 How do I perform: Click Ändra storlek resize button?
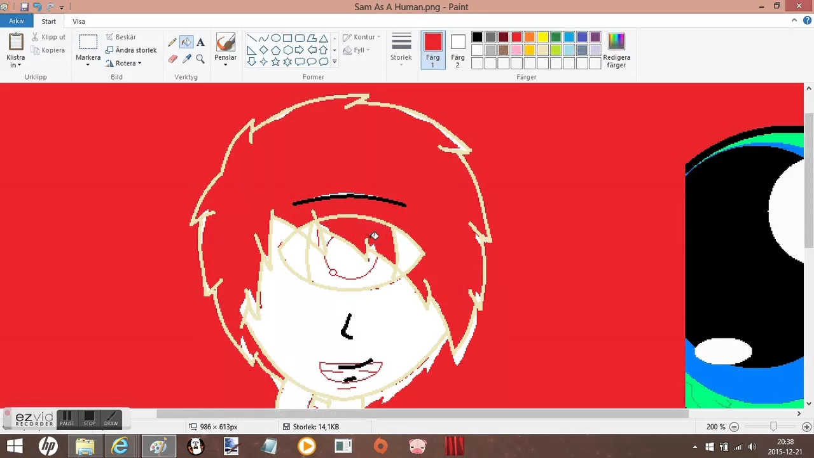tap(131, 50)
